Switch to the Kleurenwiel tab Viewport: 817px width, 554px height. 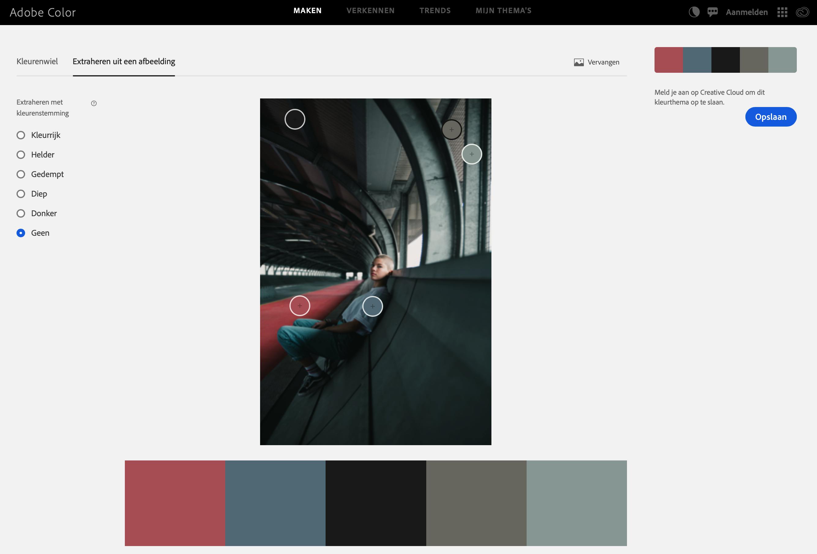[x=37, y=61]
